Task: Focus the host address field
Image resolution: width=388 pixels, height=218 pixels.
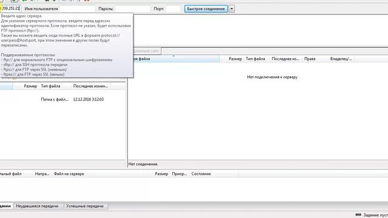Action: (10, 8)
